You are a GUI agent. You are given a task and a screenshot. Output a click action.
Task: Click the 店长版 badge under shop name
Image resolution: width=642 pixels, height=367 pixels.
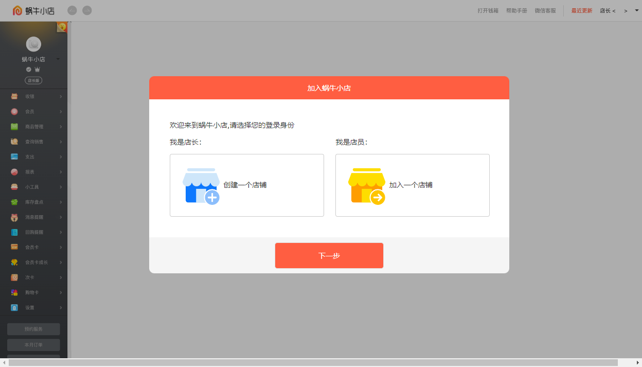click(x=33, y=80)
